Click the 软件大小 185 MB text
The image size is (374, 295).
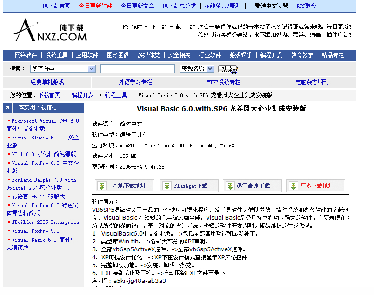point(114,156)
